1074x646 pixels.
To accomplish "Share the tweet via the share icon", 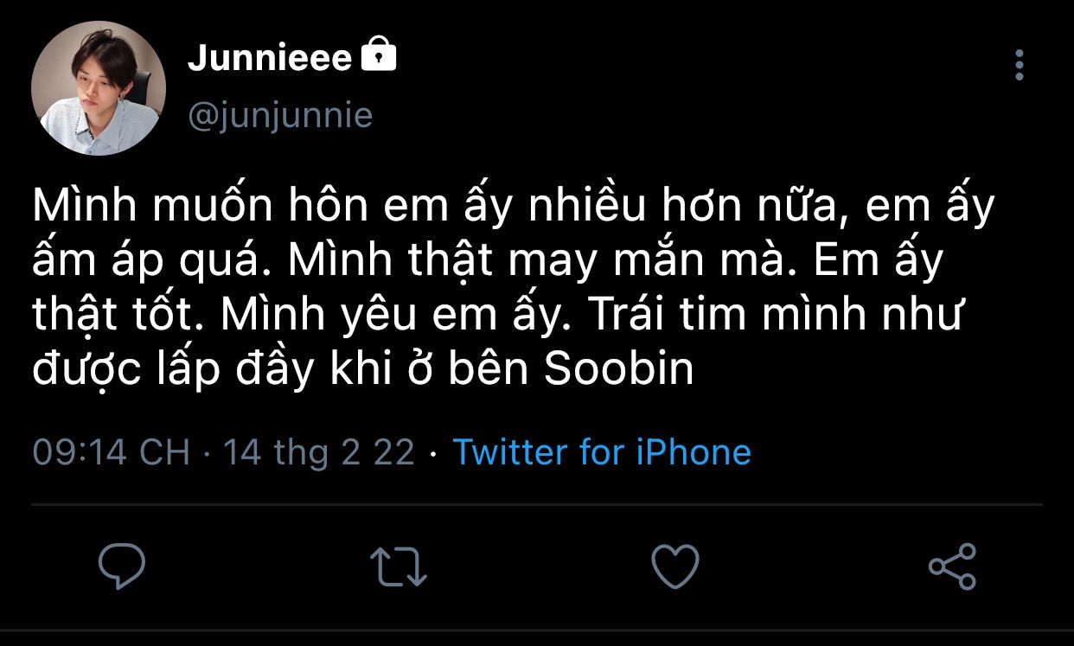I will click(x=952, y=566).
